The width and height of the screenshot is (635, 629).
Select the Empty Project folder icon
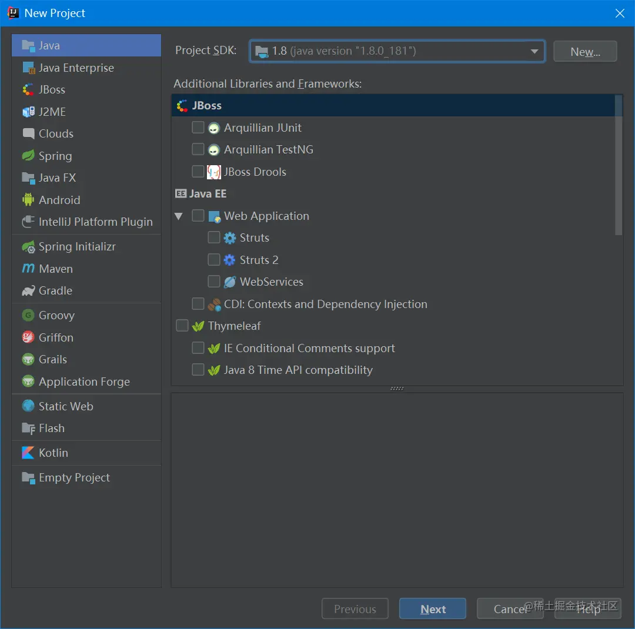28,477
